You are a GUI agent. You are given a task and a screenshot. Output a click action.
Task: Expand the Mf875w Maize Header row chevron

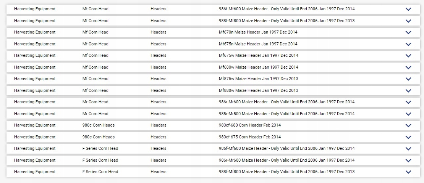[x=408, y=79]
